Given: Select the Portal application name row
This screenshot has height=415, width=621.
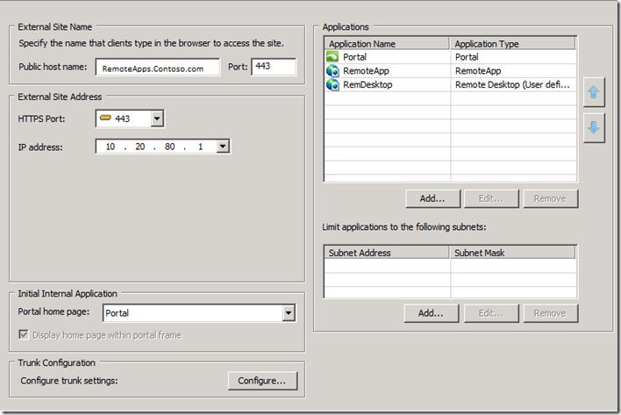Looking at the screenshot, I should (355, 57).
